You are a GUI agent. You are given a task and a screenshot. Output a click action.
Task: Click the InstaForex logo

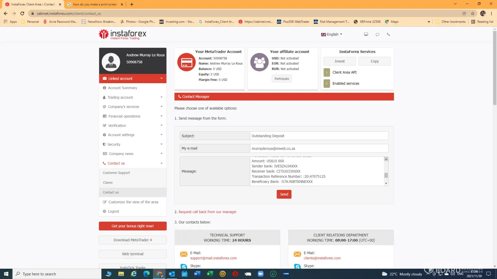(x=122, y=34)
